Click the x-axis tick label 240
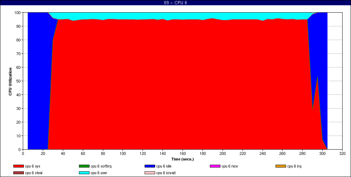This screenshot has width=351, height=177. (x=263, y=153)
